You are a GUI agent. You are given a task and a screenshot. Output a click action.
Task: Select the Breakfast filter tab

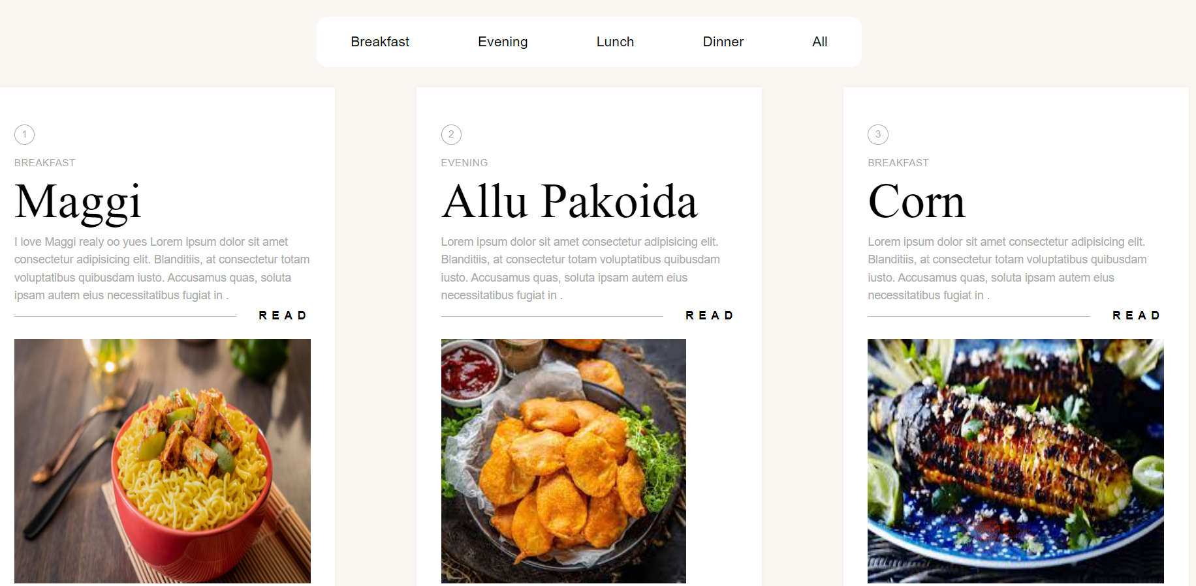click(380, 42)
